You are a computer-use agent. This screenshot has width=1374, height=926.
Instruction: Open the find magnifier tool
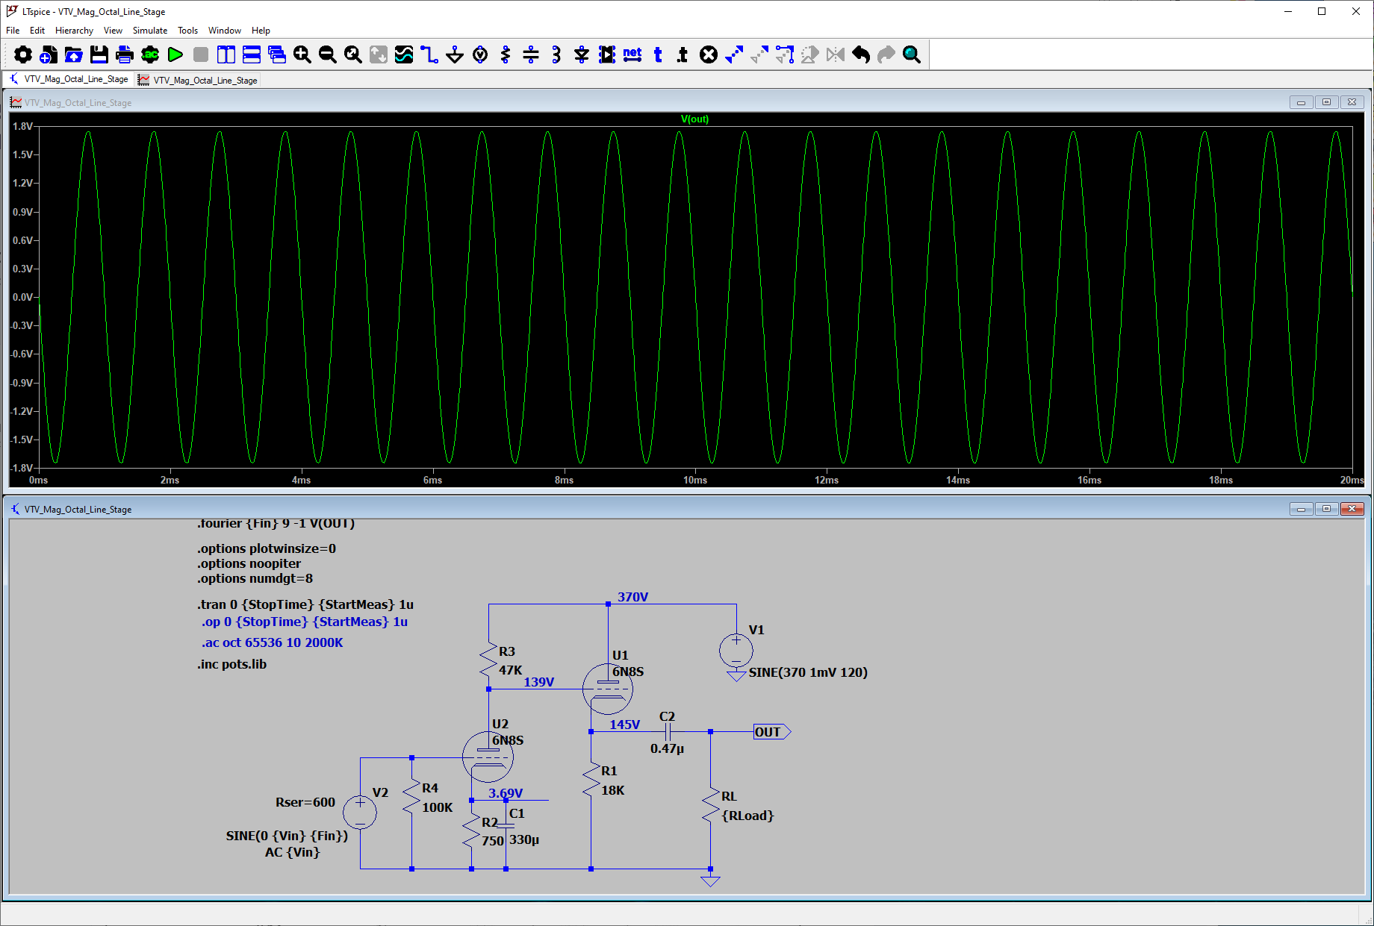coord(912,54)
